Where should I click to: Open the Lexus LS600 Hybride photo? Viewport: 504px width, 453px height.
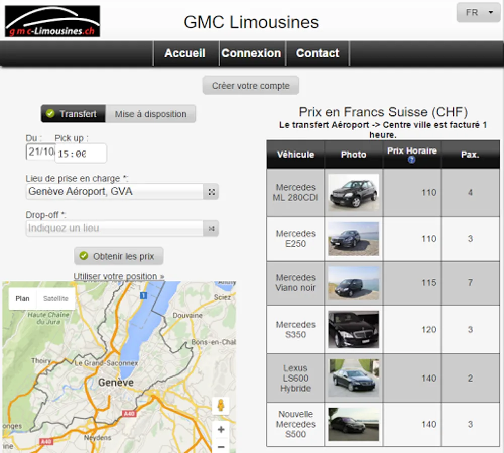tap(354, 378)
